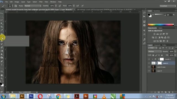Click the color spectrum ramp
Viewport: 177px width, 99px height.
[x=161, y=25]
